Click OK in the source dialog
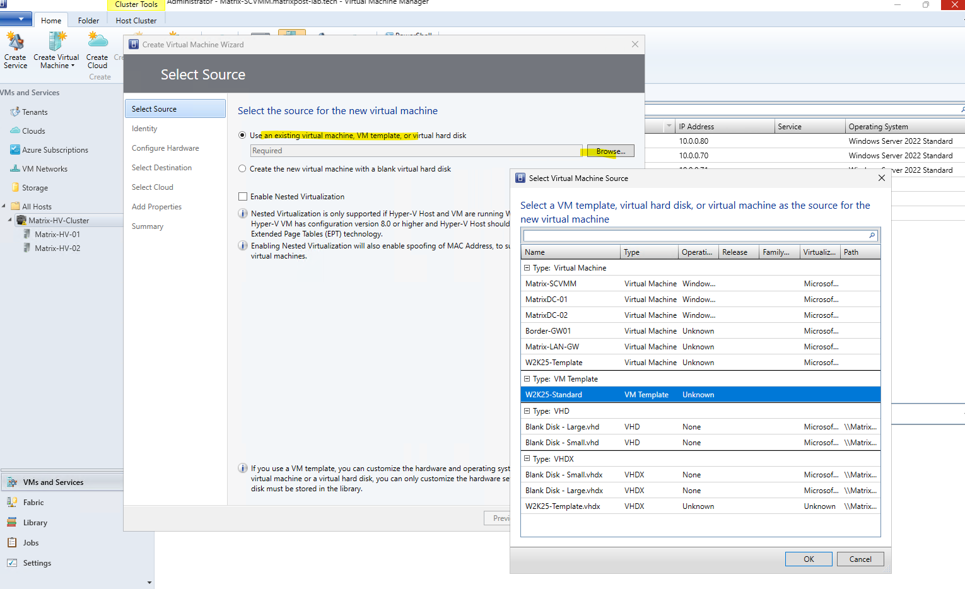Viewport: 965px width, 589px height. 809,559
